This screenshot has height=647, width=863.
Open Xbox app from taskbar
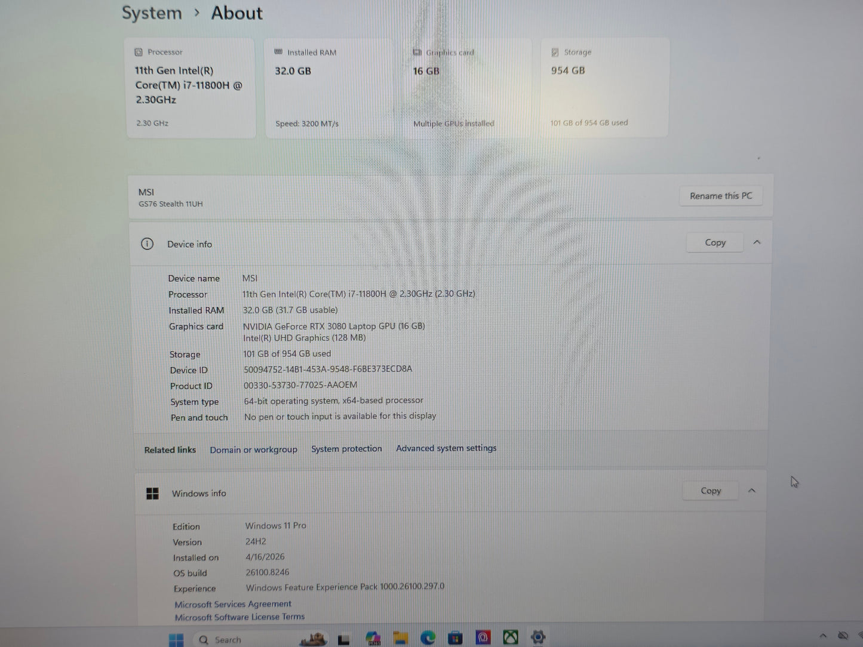tap(511, 637)
